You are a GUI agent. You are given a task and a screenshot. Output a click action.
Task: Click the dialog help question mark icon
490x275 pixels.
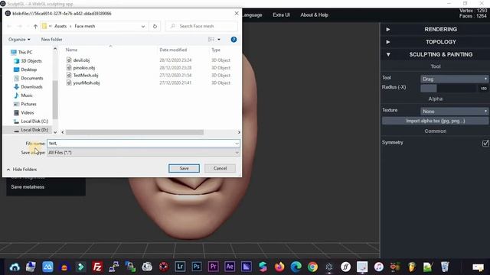point(234,40)
